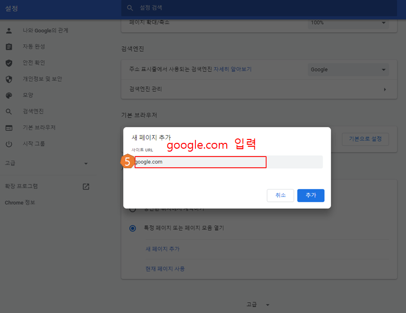Image resolution: width=406 pixels, height=313 pixels.
Task: Click the clipboard icon for 자동 완성
Action: 9,47
